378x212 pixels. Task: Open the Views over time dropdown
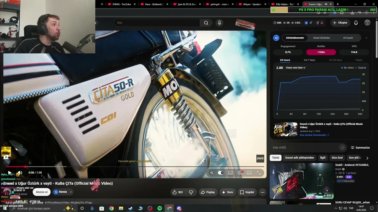point(296,68)
